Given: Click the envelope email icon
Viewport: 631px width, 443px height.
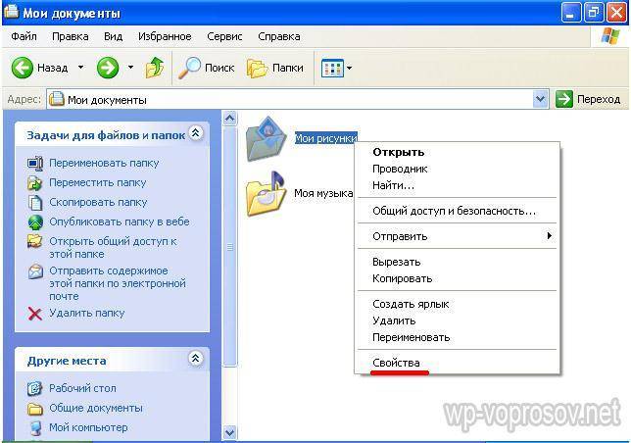Looking at the screenshot, I should (35, 271).
